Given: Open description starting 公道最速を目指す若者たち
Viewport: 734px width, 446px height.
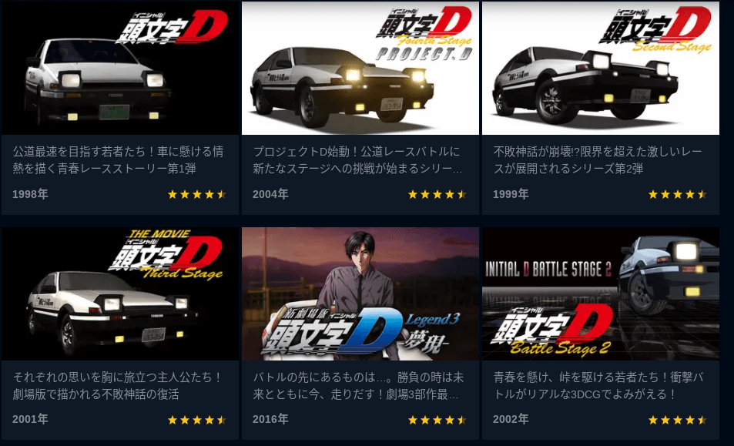Looking at the screenshot, I should pos(119,160).
